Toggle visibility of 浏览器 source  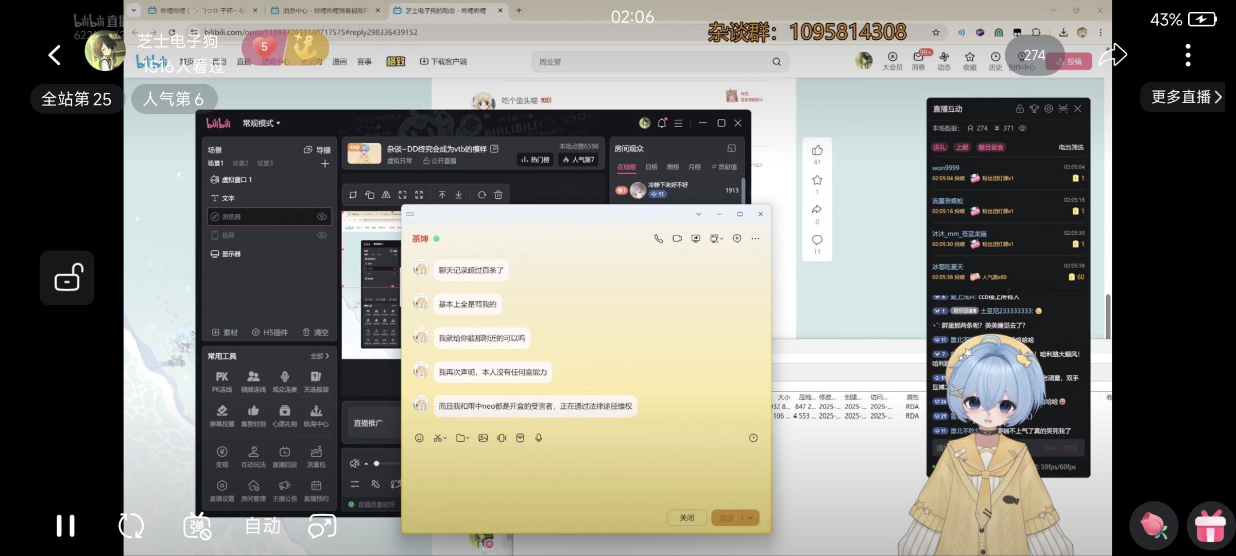click(322, 217)
